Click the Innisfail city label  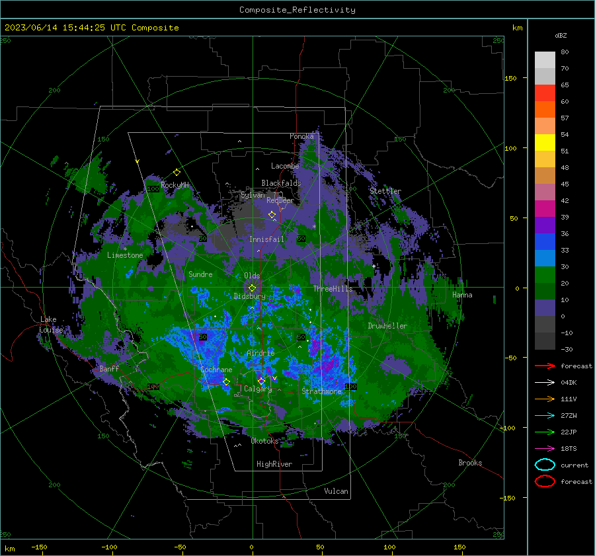[x=266, y=239]
